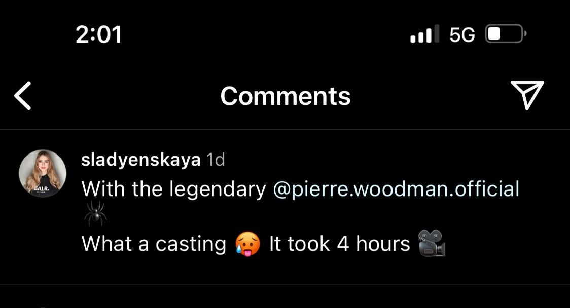
Task: Tap the back arrow icon
Action: (23, 96)
